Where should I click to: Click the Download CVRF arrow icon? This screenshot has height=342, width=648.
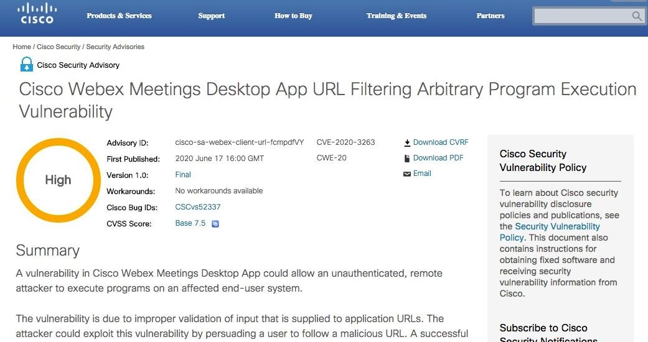pyautogui.click(x=407, y=143)
